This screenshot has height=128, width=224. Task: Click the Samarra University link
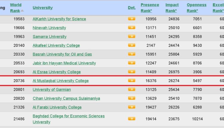pos(49,37)
